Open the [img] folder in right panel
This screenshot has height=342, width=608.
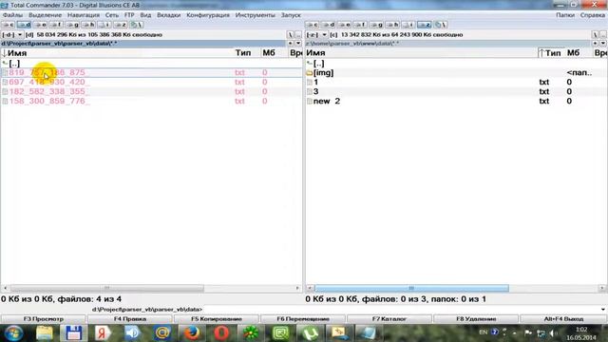point(323,72)
